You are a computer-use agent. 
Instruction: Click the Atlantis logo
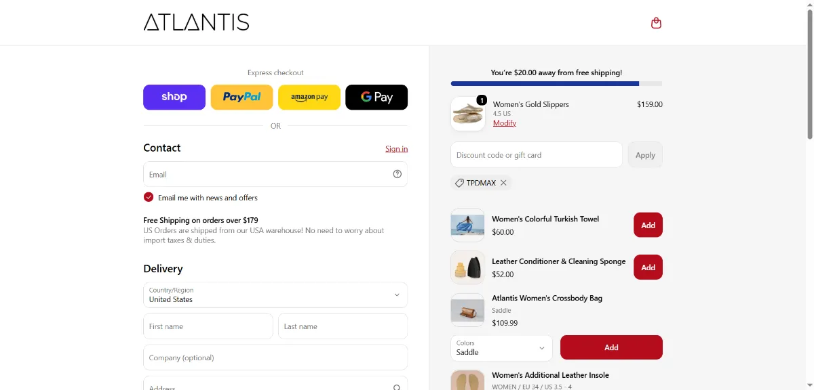point(196,22)
